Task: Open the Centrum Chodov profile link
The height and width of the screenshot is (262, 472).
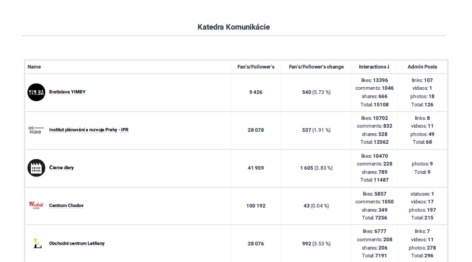Action: [66, 205]
